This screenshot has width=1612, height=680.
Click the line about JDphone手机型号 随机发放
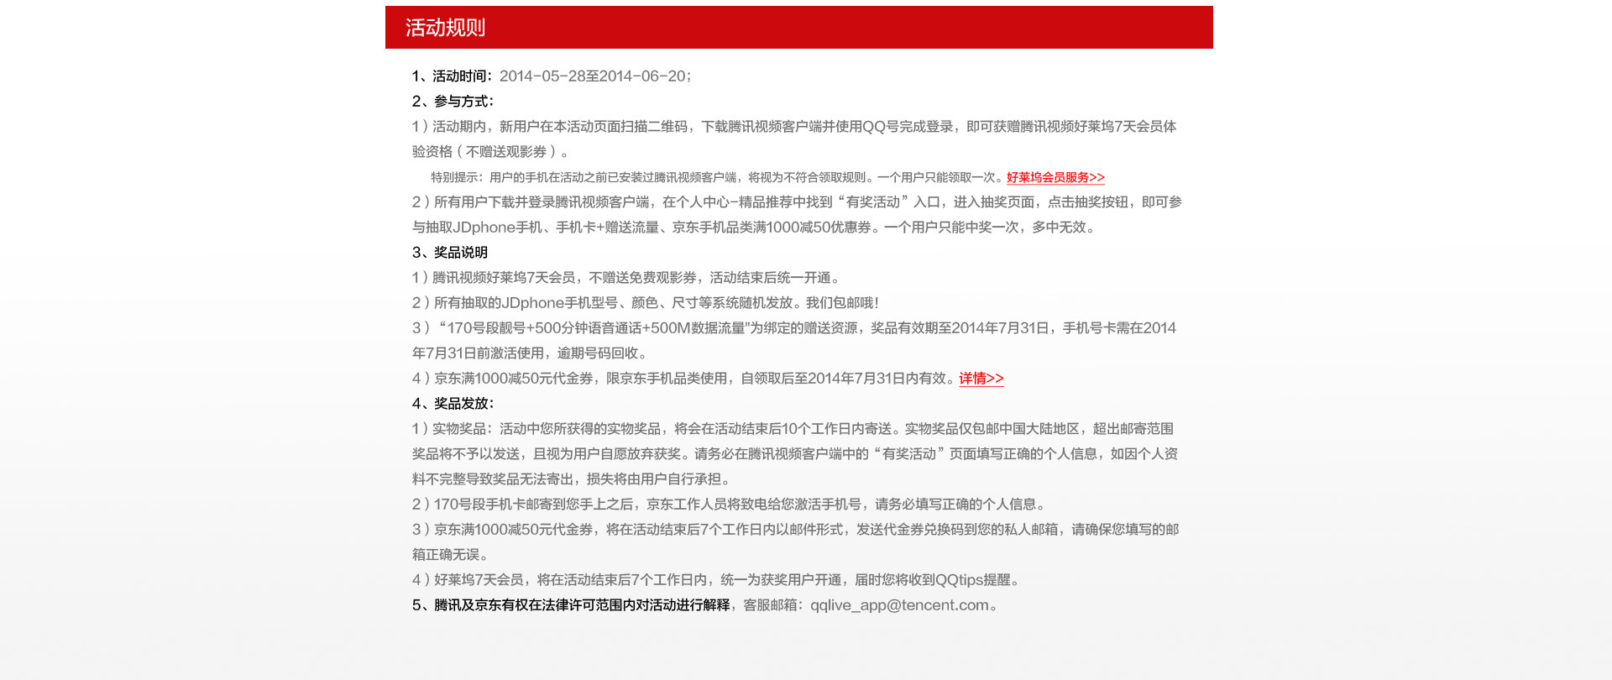(x=645, y=303)
